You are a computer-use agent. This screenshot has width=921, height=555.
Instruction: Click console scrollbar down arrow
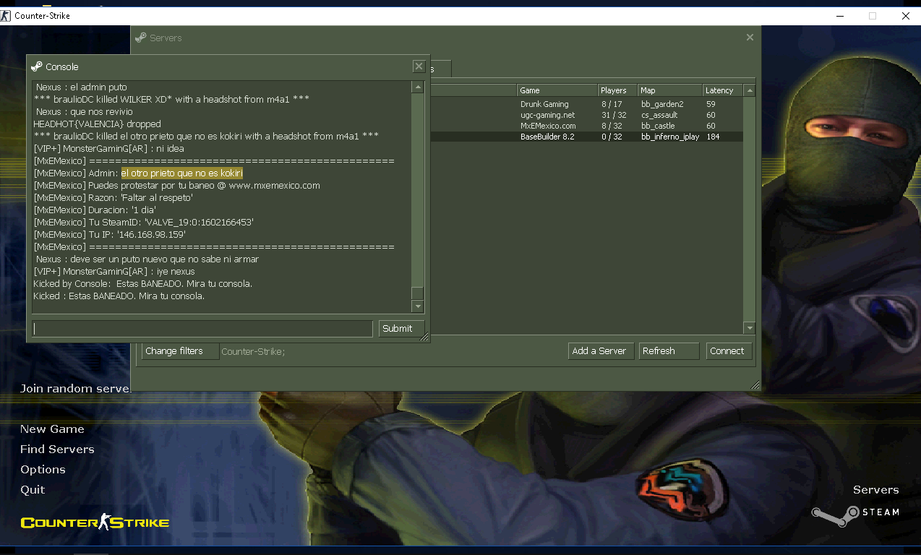(x=418, y=306)
